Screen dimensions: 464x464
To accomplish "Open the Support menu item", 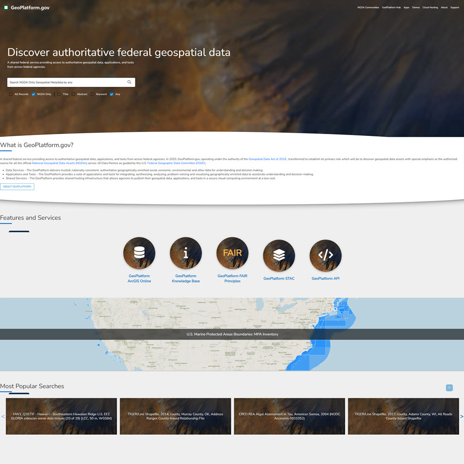I will coord(455,7).
